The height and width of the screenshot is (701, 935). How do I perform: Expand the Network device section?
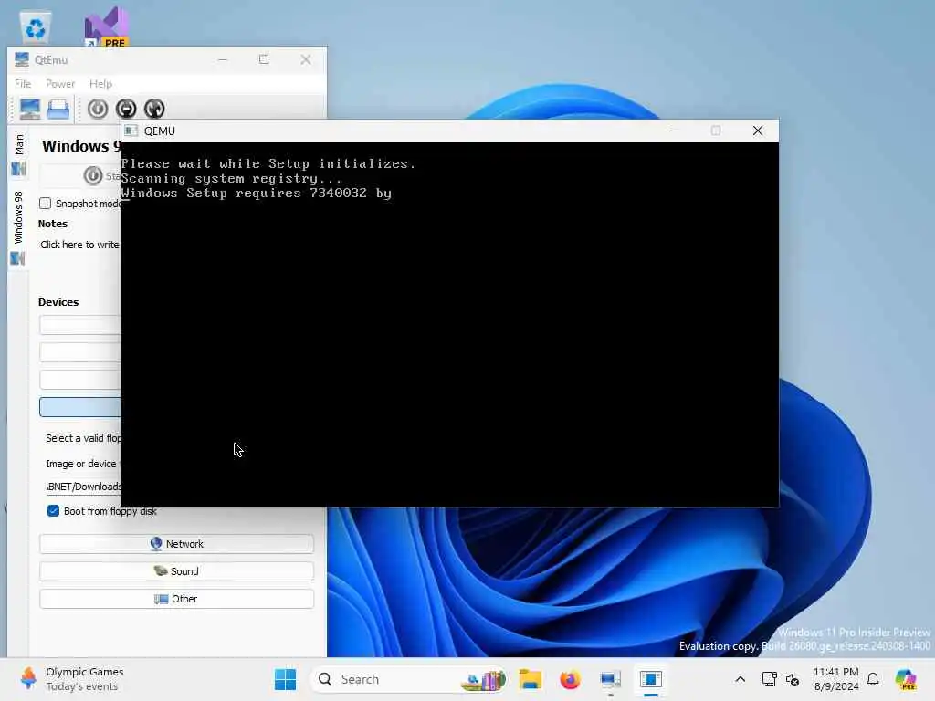pos(176,544)
